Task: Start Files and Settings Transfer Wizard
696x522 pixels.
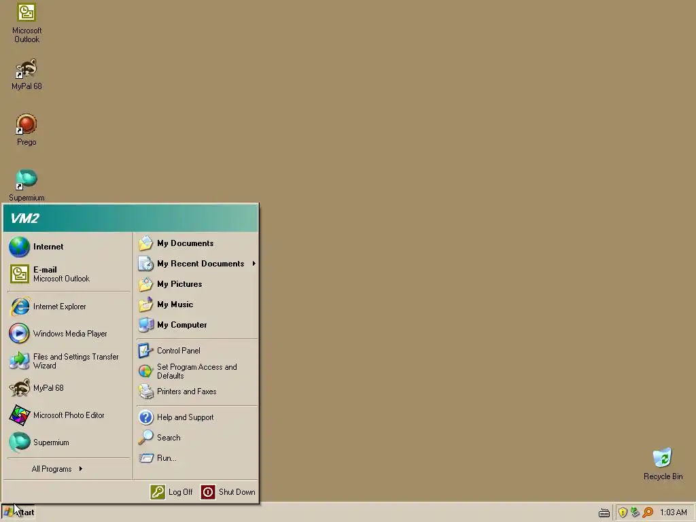Action: click(68, 361)
